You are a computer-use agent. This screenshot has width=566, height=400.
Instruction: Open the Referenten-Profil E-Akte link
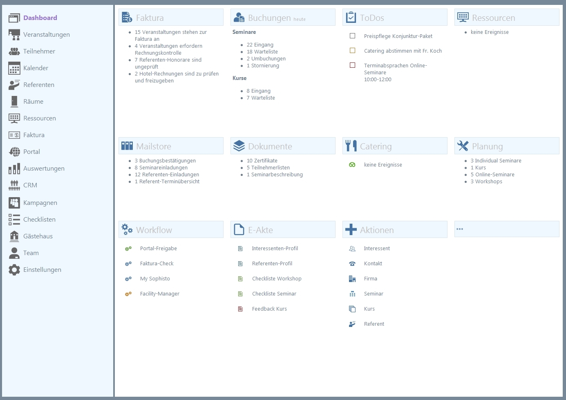pos(272,264)
